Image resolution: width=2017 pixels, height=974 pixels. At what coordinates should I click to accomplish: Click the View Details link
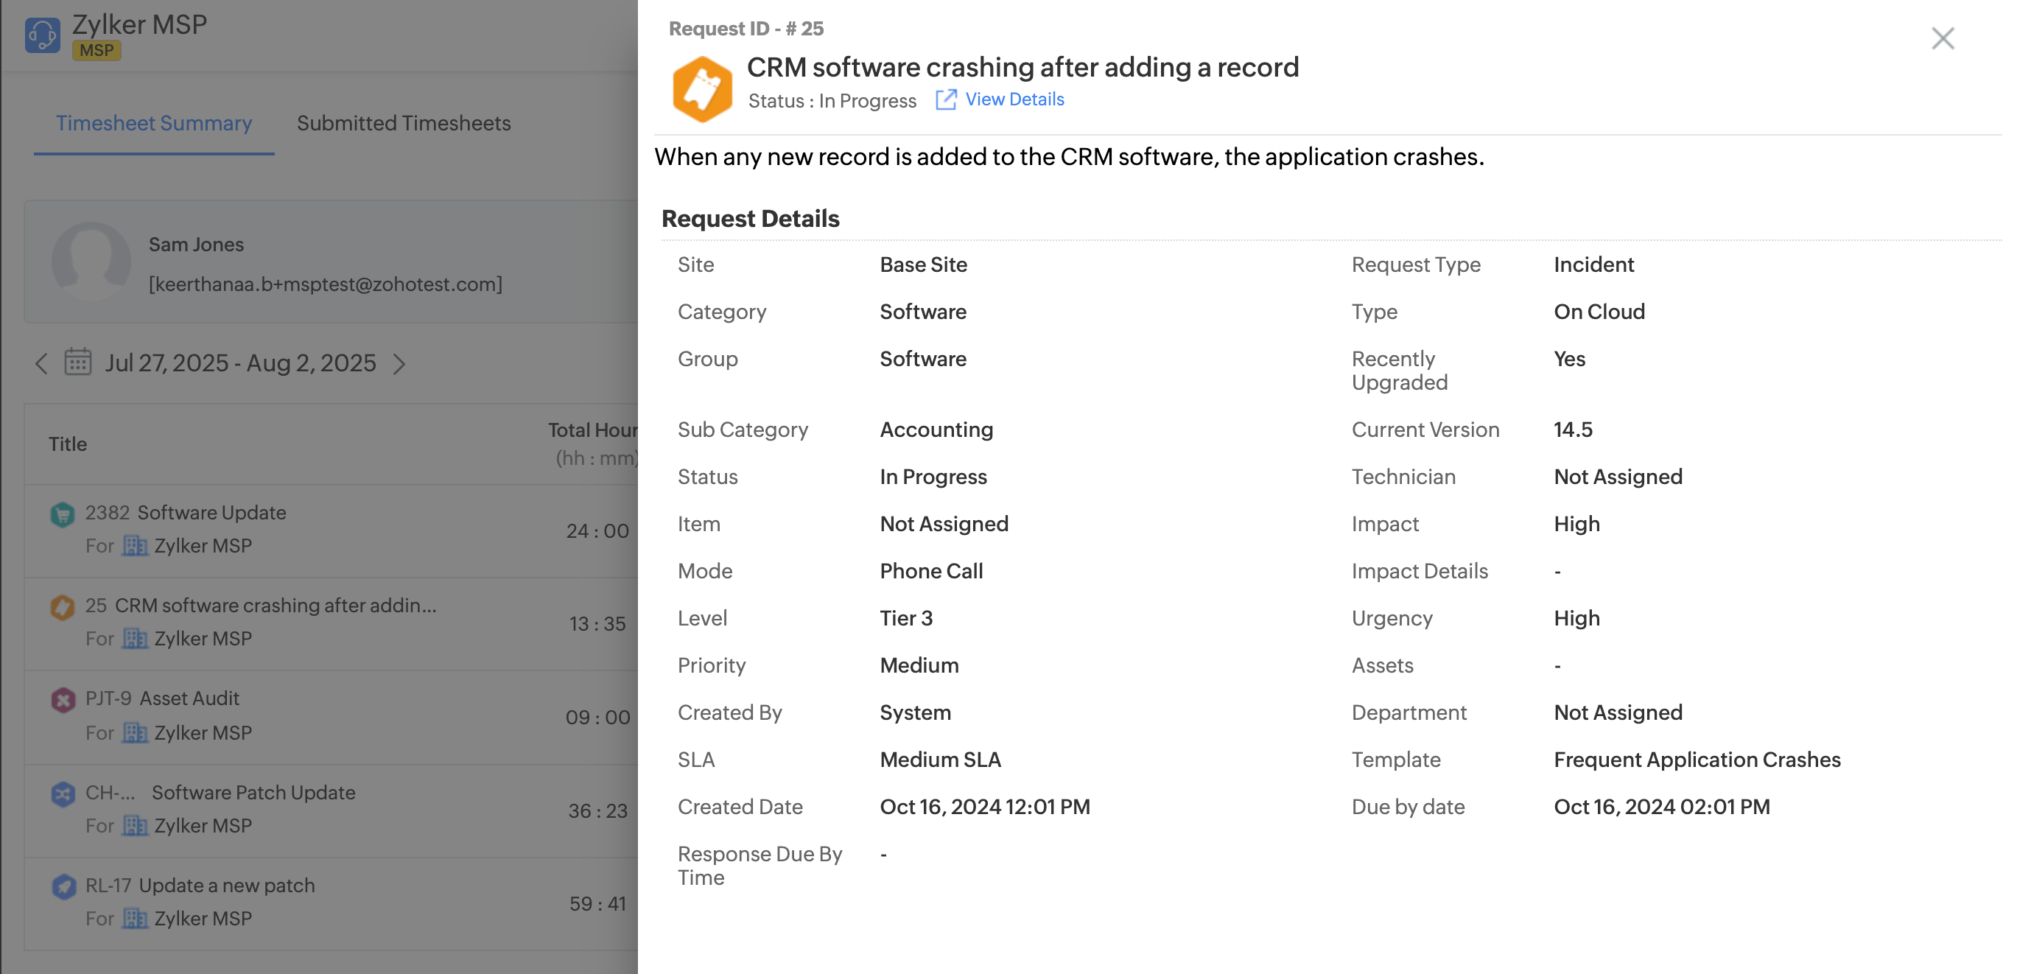point(1014,99)
